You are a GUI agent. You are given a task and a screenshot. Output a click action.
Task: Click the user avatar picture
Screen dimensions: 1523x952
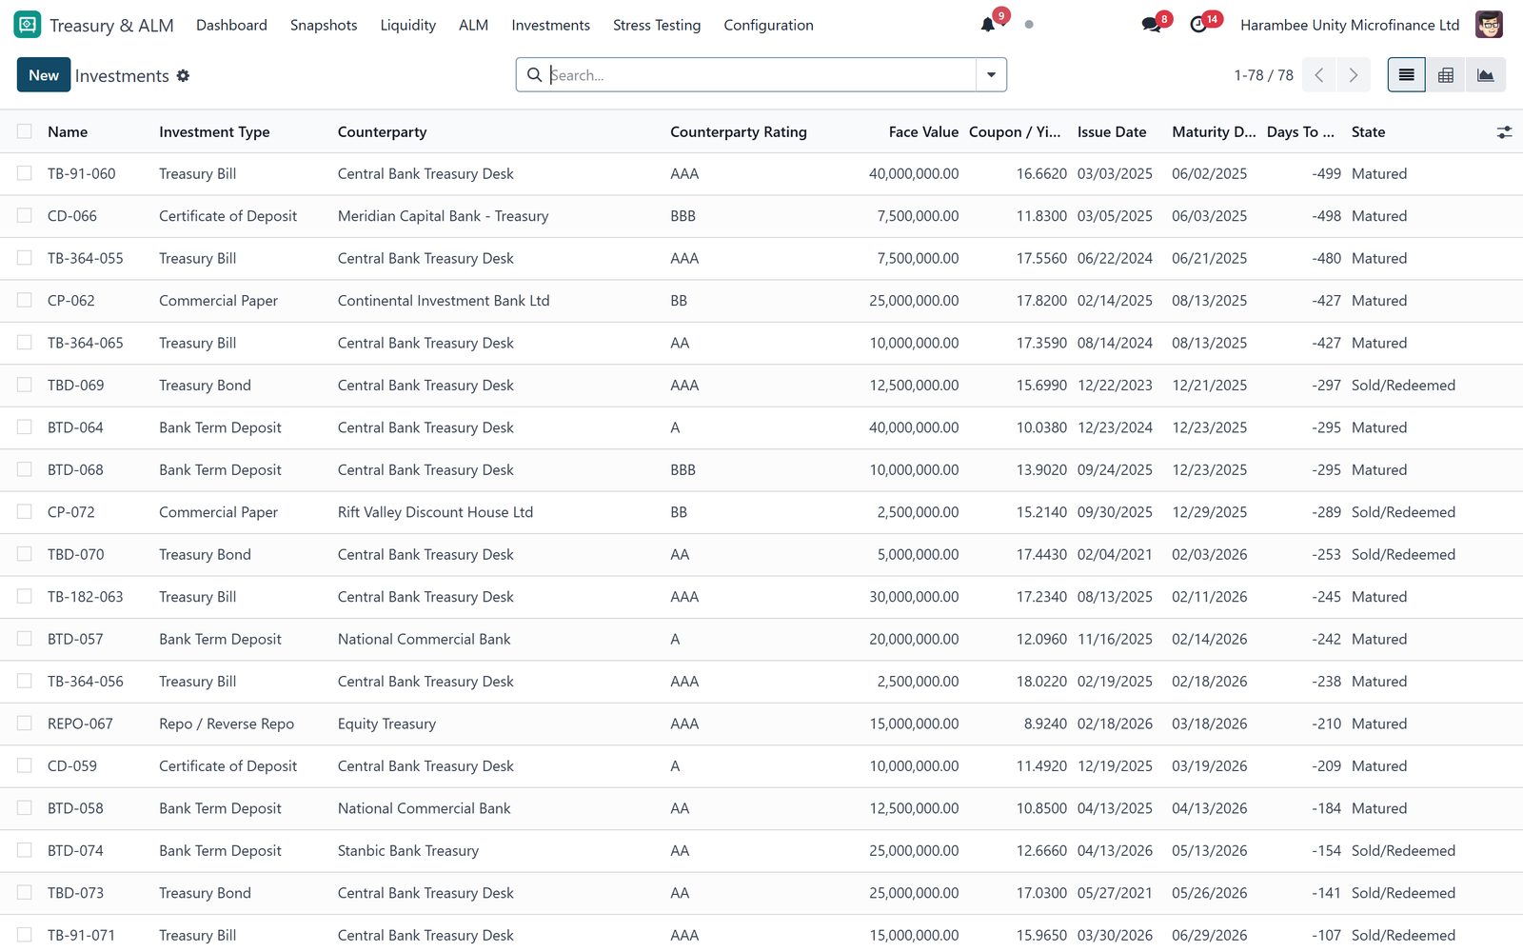point(1489,25)
